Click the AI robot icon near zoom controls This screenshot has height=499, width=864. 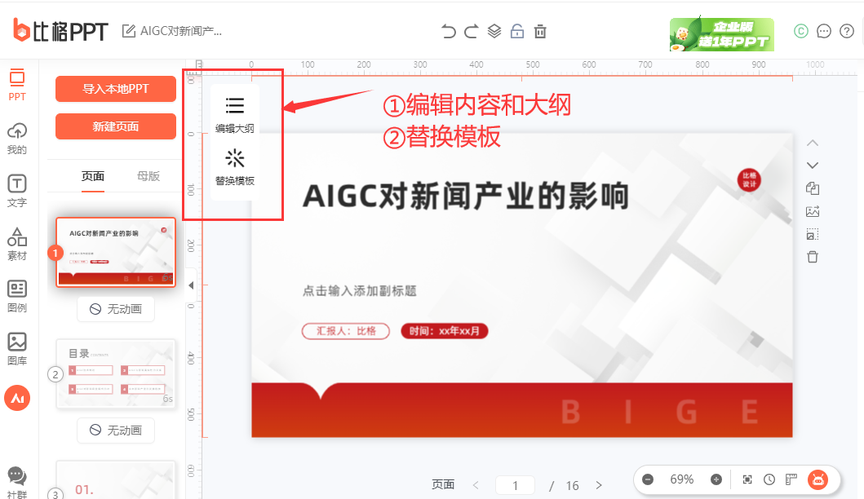pyautogui.click(x=819, y=479)
